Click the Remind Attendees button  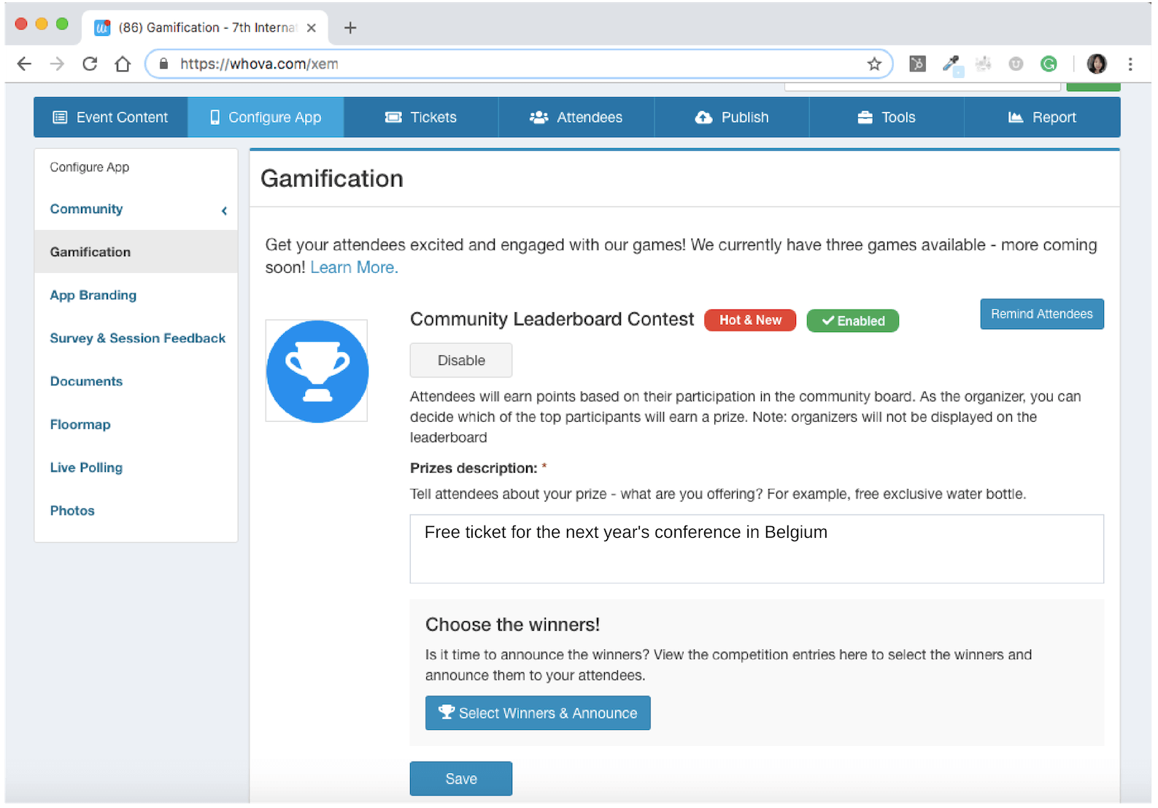pyautogui.click(x=1041, y=314)
